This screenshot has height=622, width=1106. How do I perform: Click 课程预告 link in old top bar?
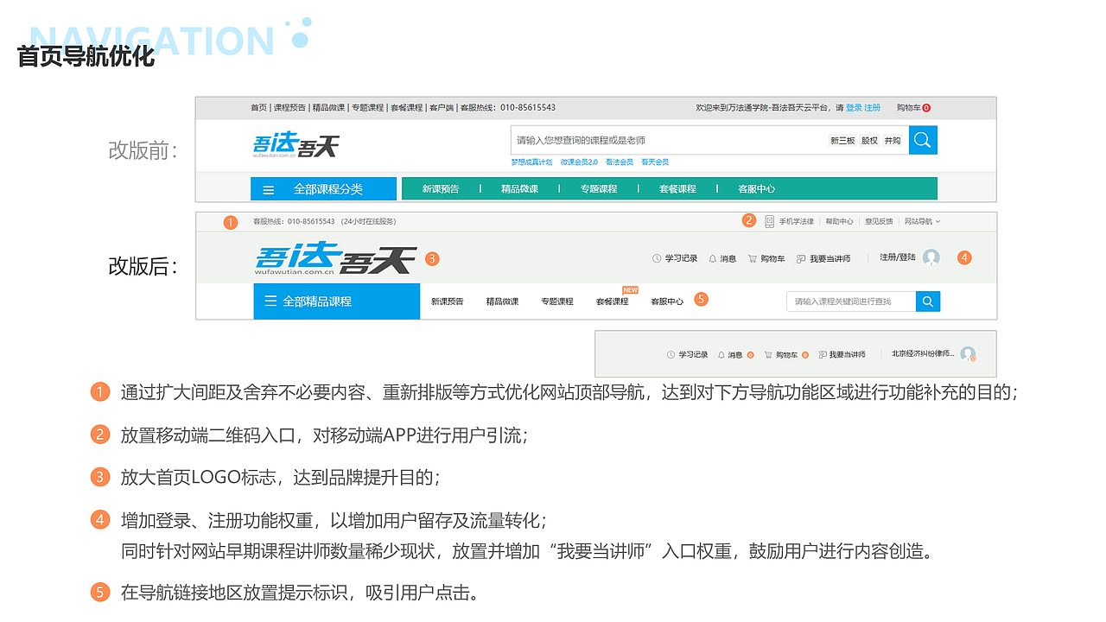click(289, 108)
